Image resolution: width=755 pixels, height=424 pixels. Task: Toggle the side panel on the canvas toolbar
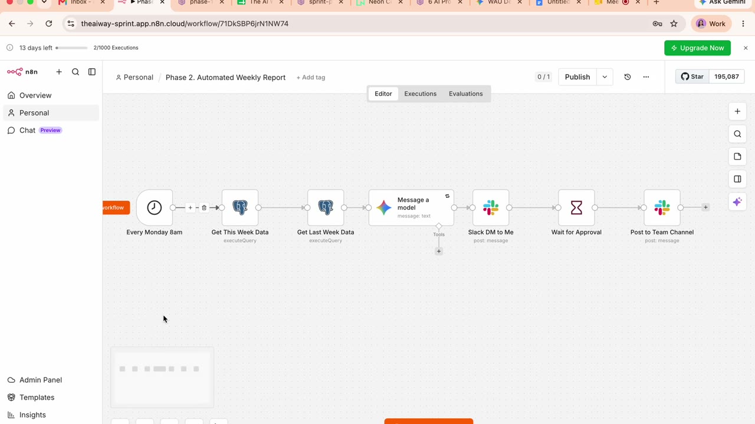tap(737, 179)
